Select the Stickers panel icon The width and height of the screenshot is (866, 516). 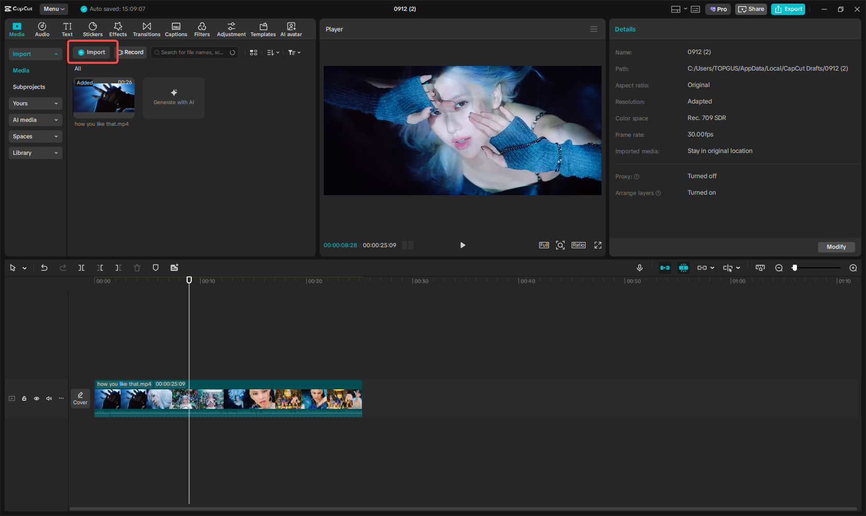tap(93, 29)
